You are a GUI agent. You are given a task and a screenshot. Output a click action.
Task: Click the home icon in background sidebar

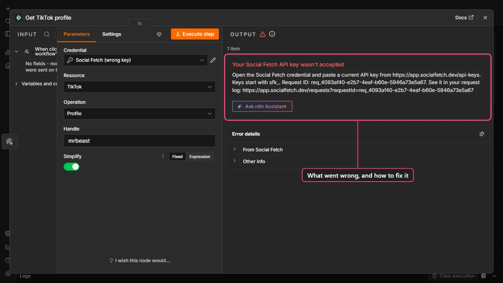coord(7,66)
